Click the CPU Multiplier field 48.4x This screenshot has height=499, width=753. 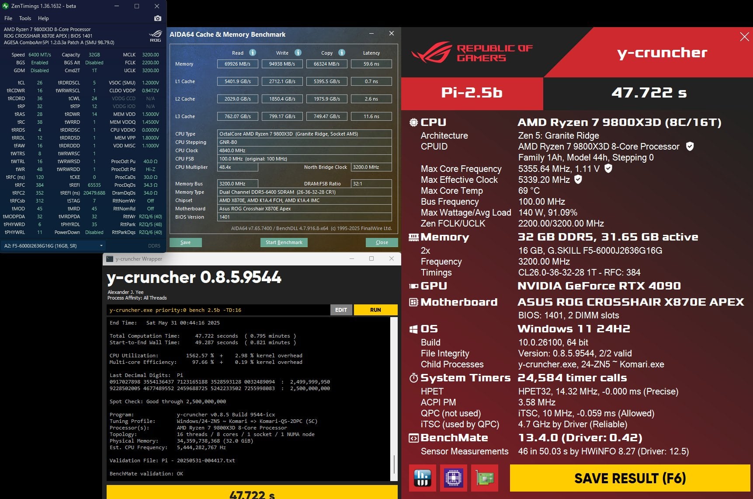(x=238, y=167)
